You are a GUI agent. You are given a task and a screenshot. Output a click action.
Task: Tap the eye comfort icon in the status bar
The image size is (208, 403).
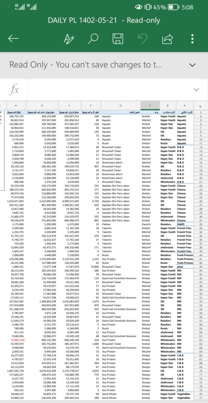click(139, 7)
